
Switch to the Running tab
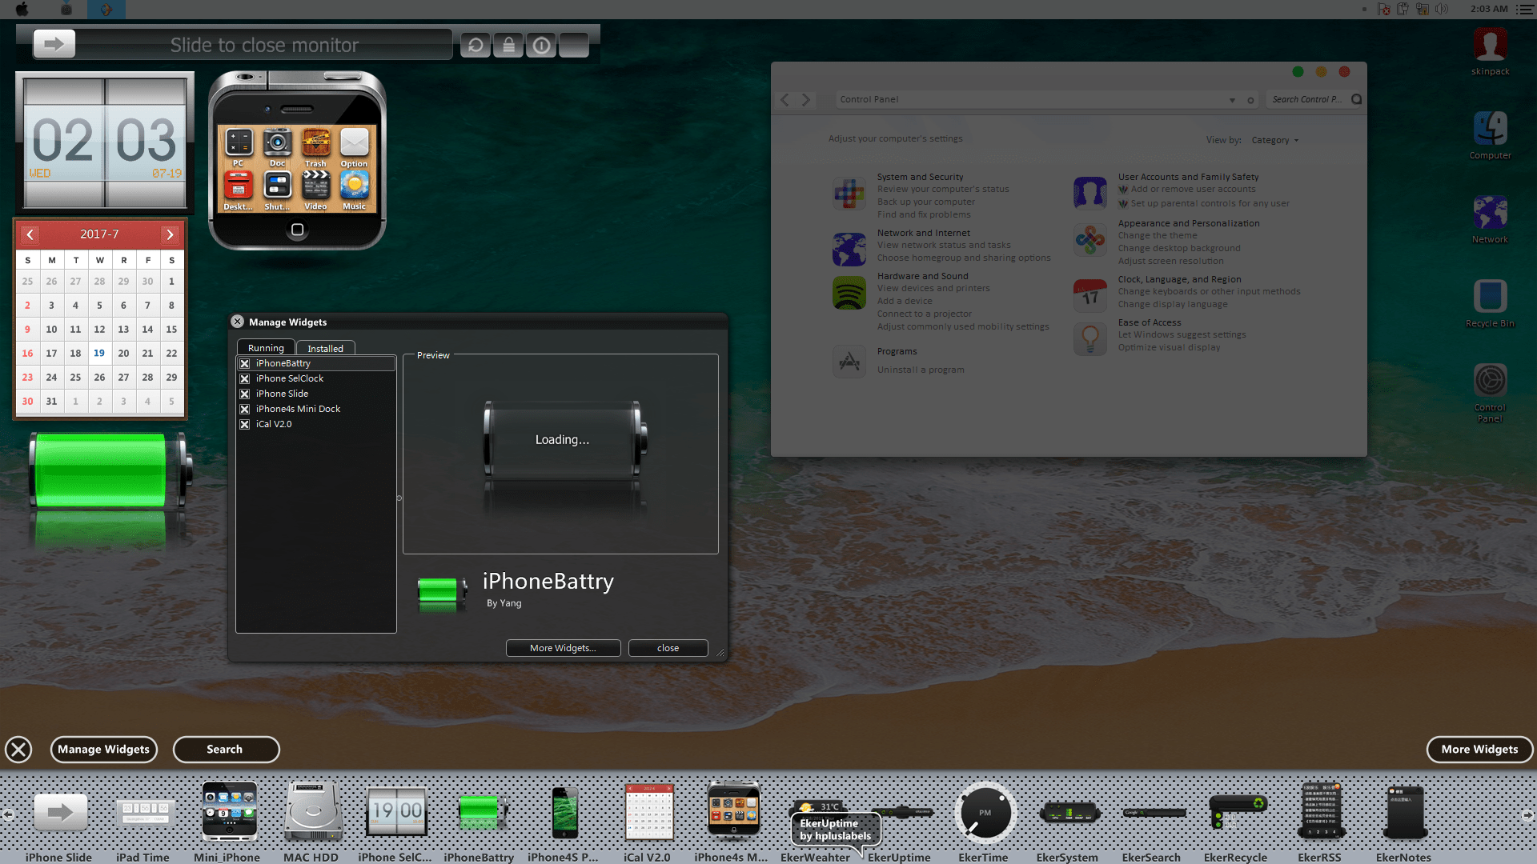266,348
